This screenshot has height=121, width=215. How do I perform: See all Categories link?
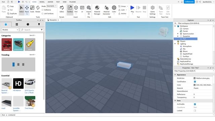(32, 35)
